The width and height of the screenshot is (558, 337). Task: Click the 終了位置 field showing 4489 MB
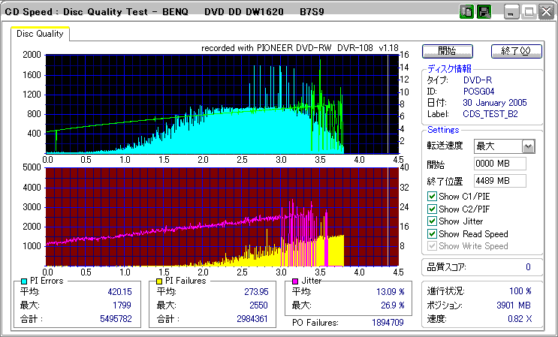coord(500,181)
